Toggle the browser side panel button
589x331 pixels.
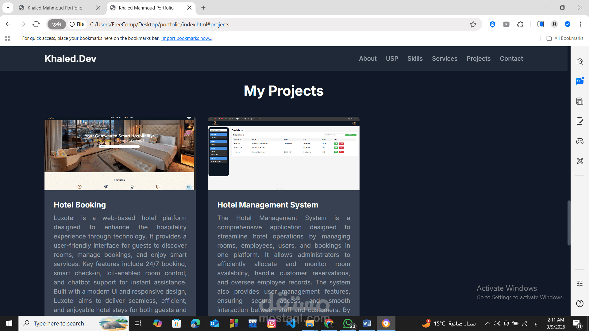point(541,24)
